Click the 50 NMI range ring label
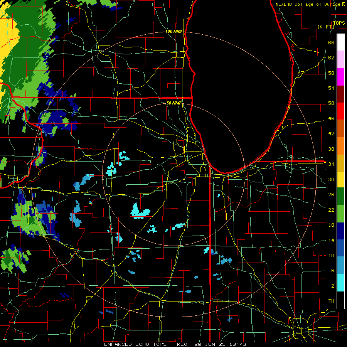 point(173,103)
